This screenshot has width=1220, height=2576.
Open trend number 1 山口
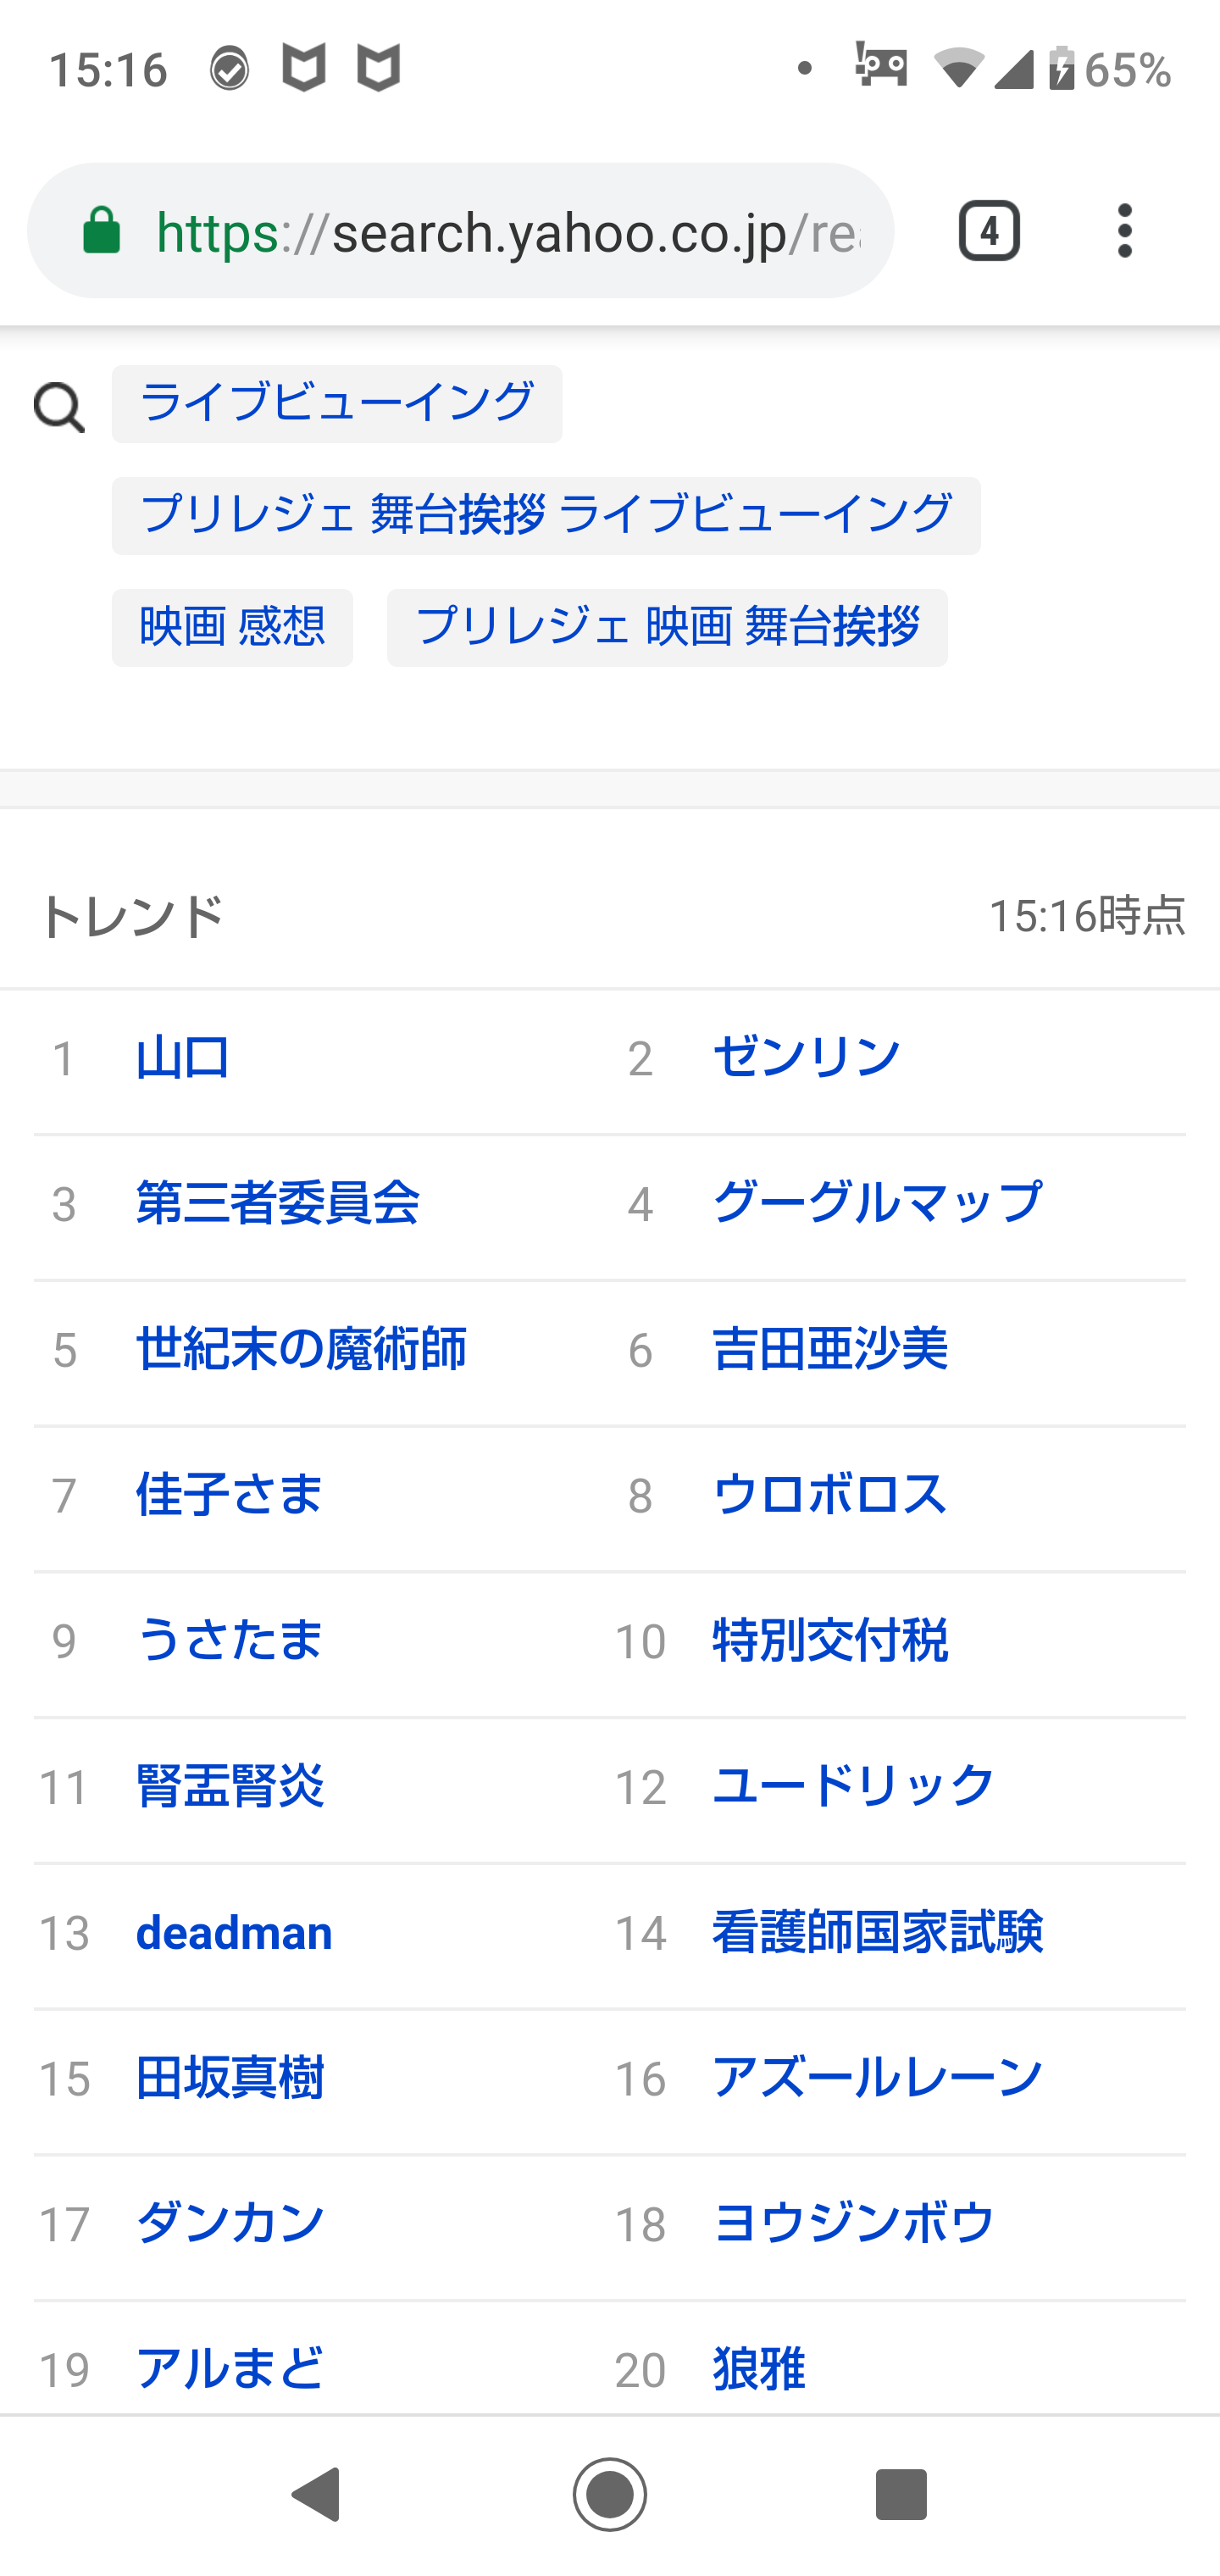click(x=183, y=1058)
